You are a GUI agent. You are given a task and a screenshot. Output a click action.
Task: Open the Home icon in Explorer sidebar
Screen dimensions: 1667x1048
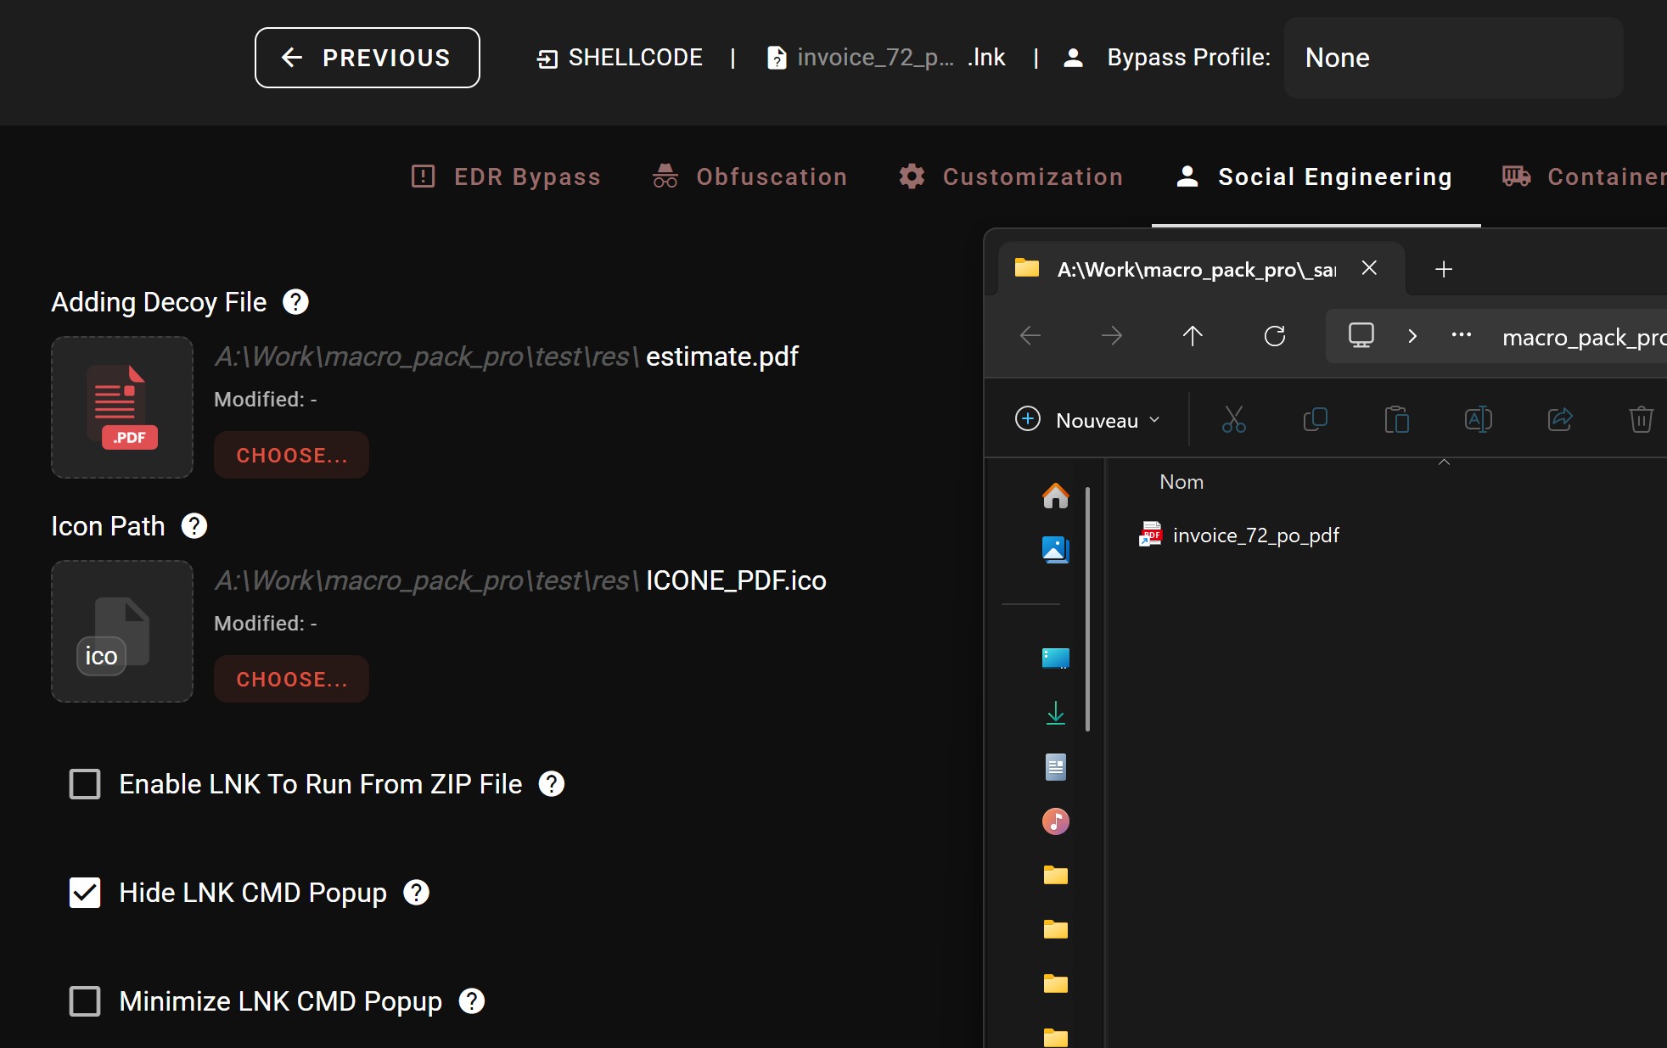(x=1055, y=496)
